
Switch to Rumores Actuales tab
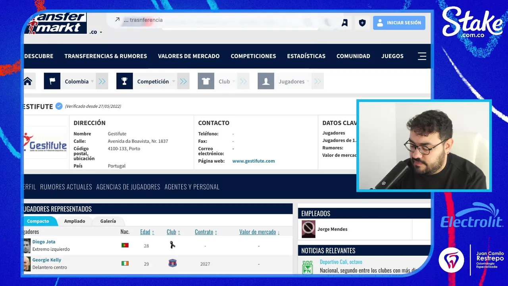coord(66,187)
